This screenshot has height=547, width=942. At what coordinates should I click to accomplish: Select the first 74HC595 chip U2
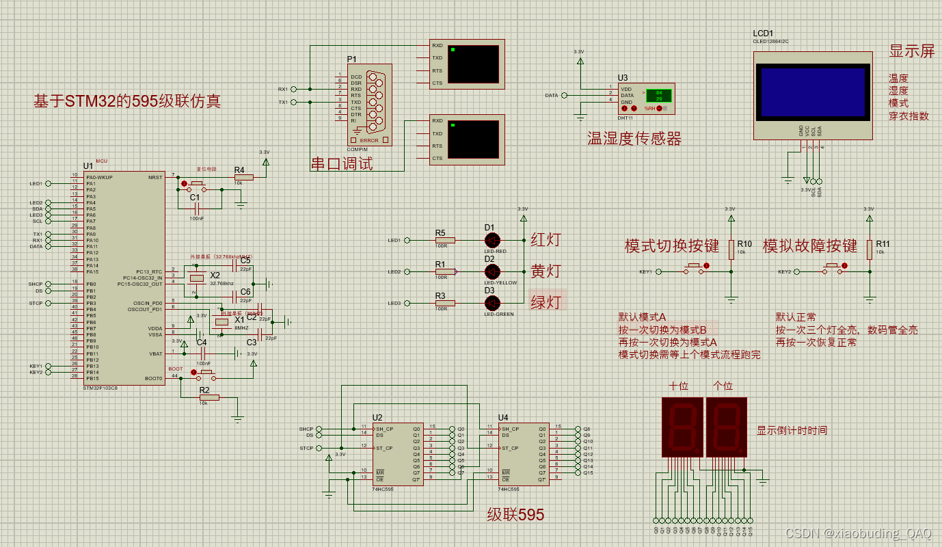396,453
